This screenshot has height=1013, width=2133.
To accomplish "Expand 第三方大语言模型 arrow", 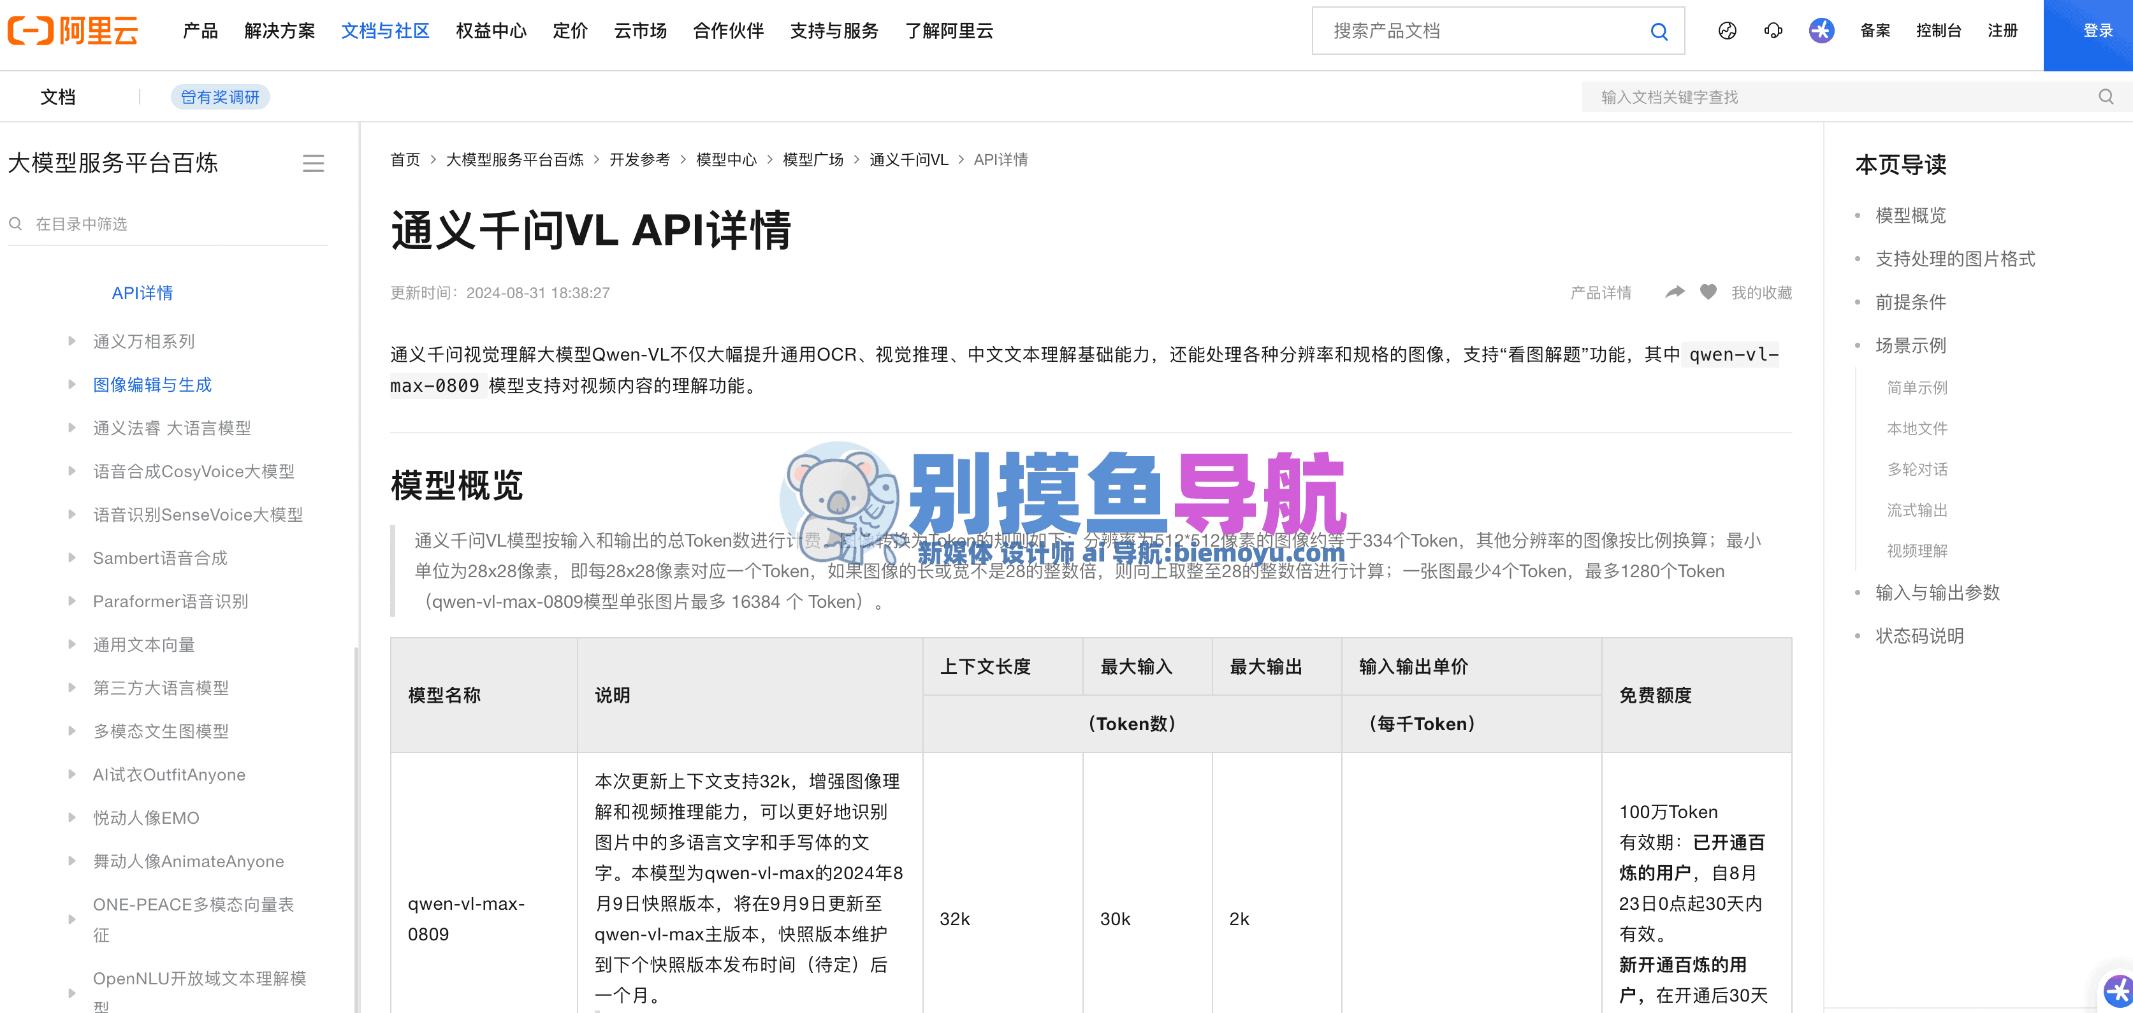I will click(x=72, y=687).
